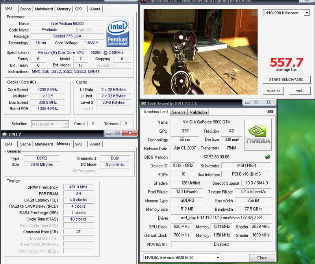315x264 pixels.
Task: Open Mainboard tab in lower CPU-Z window
Action: coord(44,144)
